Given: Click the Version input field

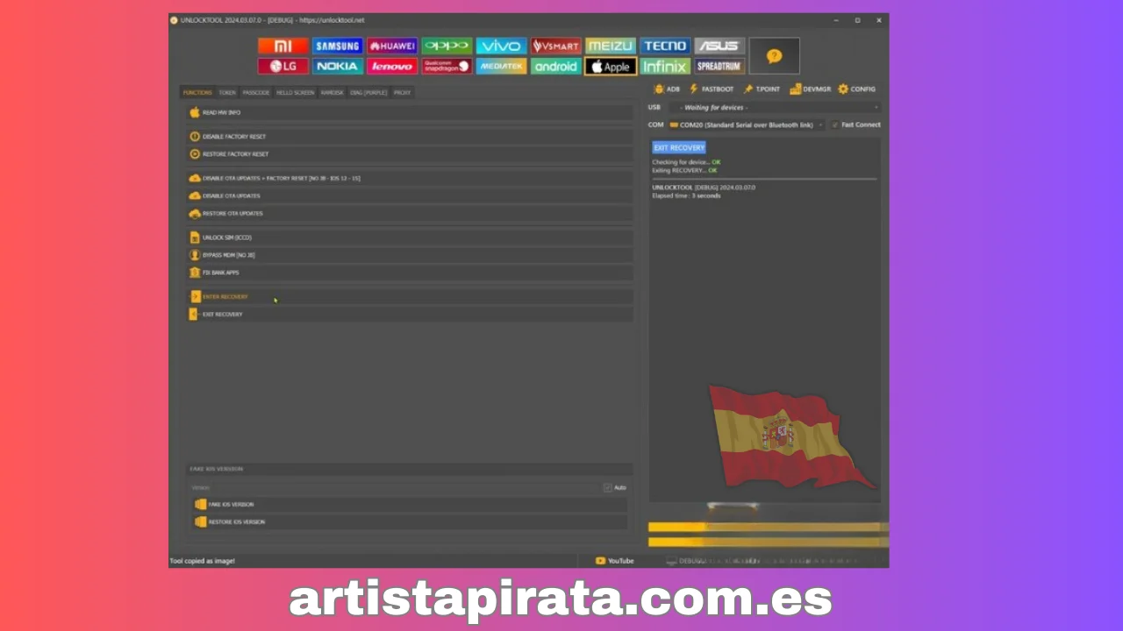Looking at the screenshot, I should point(395,487).
